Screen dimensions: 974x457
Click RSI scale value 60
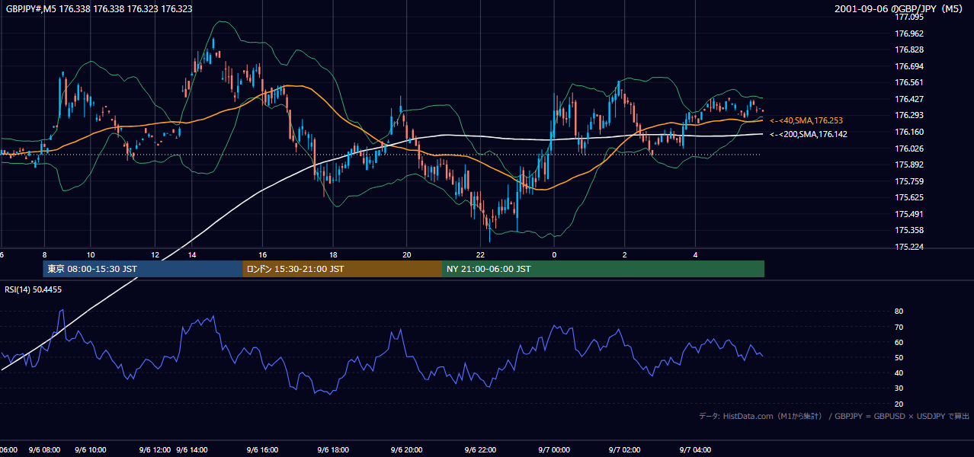point(899,342)
